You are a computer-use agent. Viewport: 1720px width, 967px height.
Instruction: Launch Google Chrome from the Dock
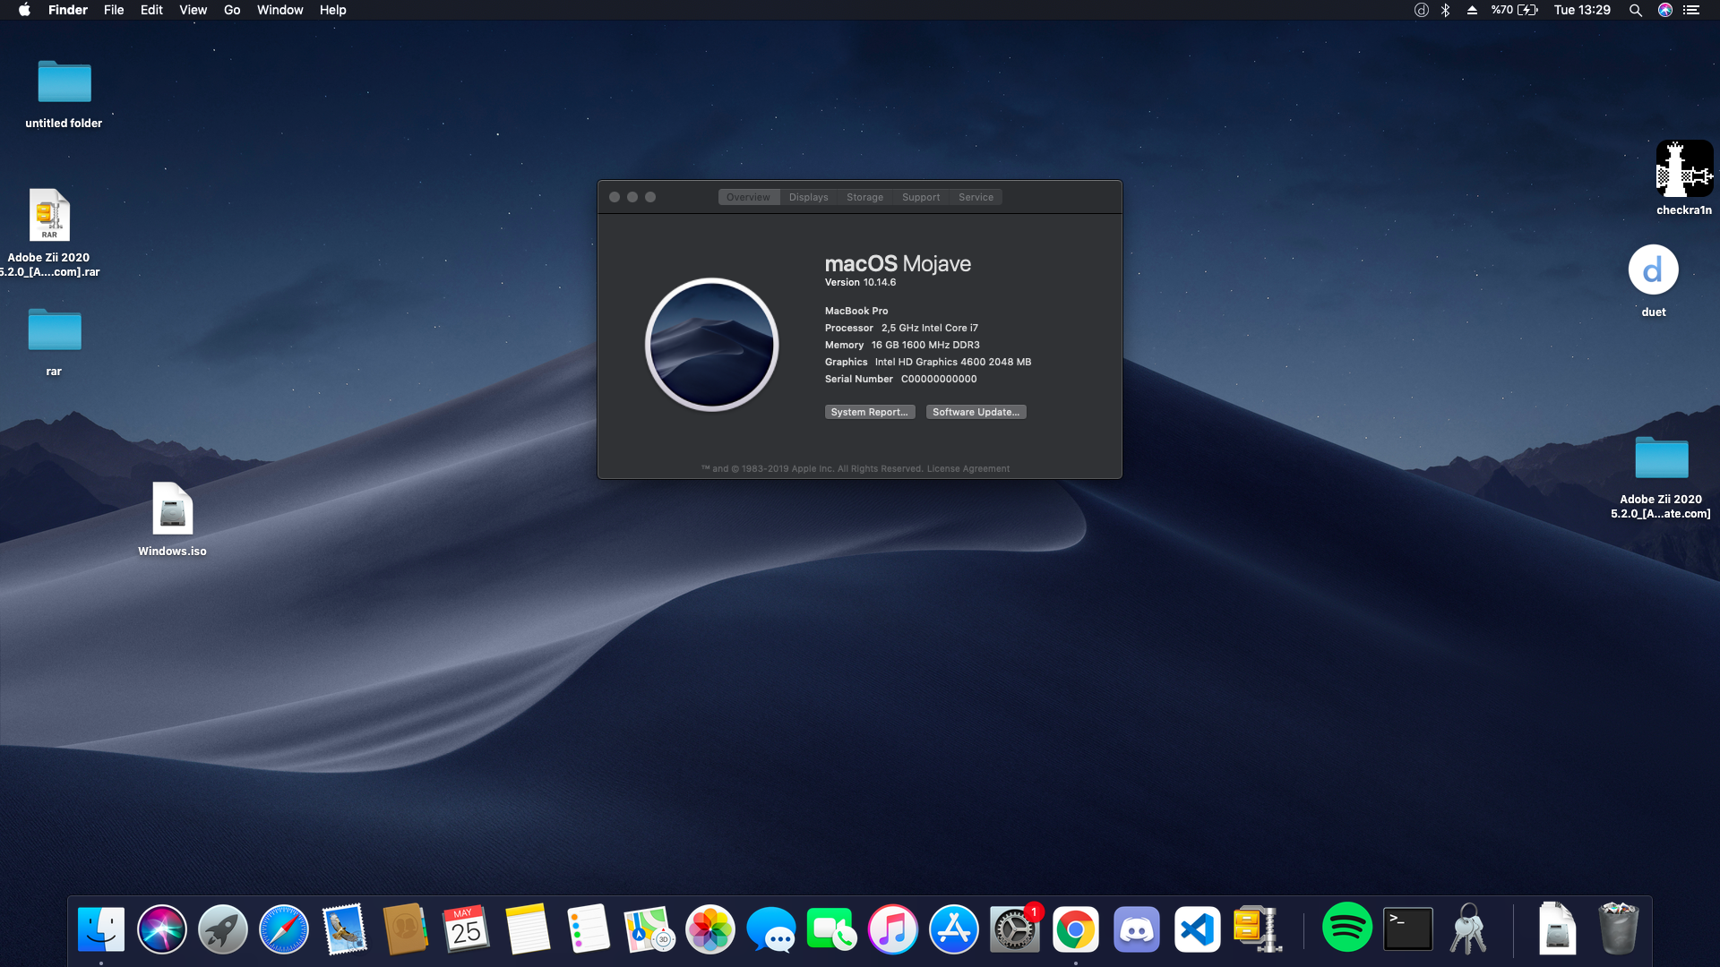pyautogui.click(x=1075, y=929)
